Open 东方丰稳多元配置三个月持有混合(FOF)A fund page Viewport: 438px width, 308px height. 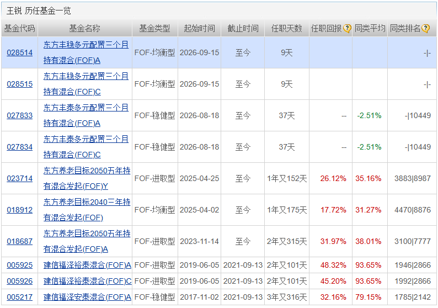click(x=86, y=52)
